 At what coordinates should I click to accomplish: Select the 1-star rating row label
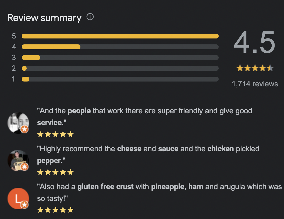point(14,79)
